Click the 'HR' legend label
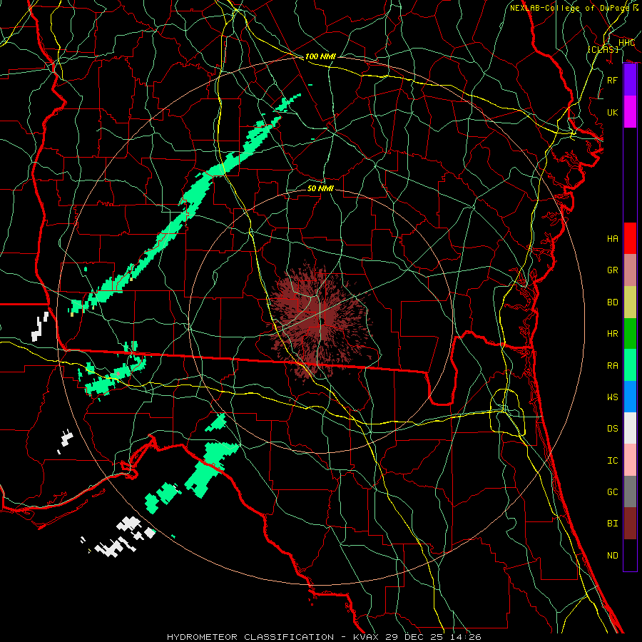The width and height of the screenshot is (642, 642). [x=612, y=334]
